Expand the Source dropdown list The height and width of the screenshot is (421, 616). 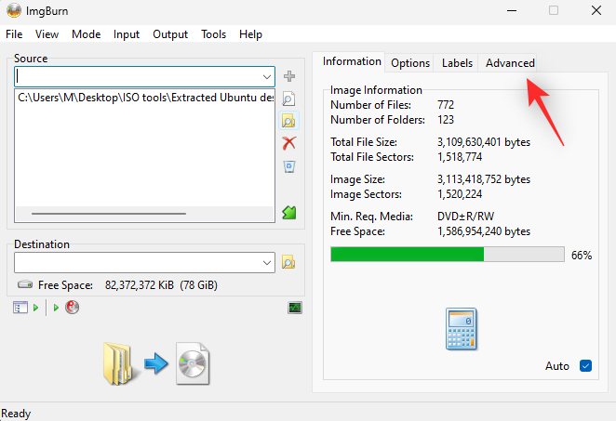point(267,77)
